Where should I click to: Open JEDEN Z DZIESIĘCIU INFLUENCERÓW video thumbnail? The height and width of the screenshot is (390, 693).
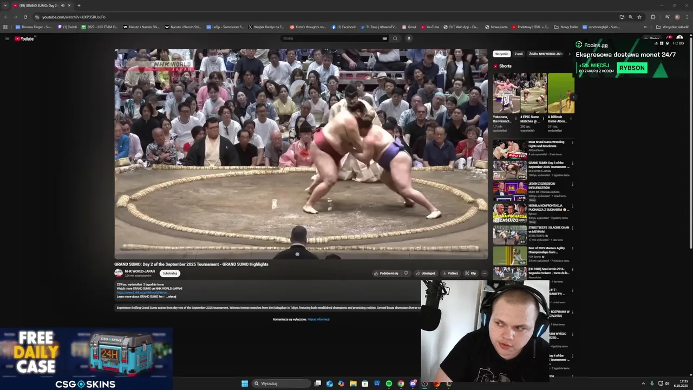pos(509,191)
